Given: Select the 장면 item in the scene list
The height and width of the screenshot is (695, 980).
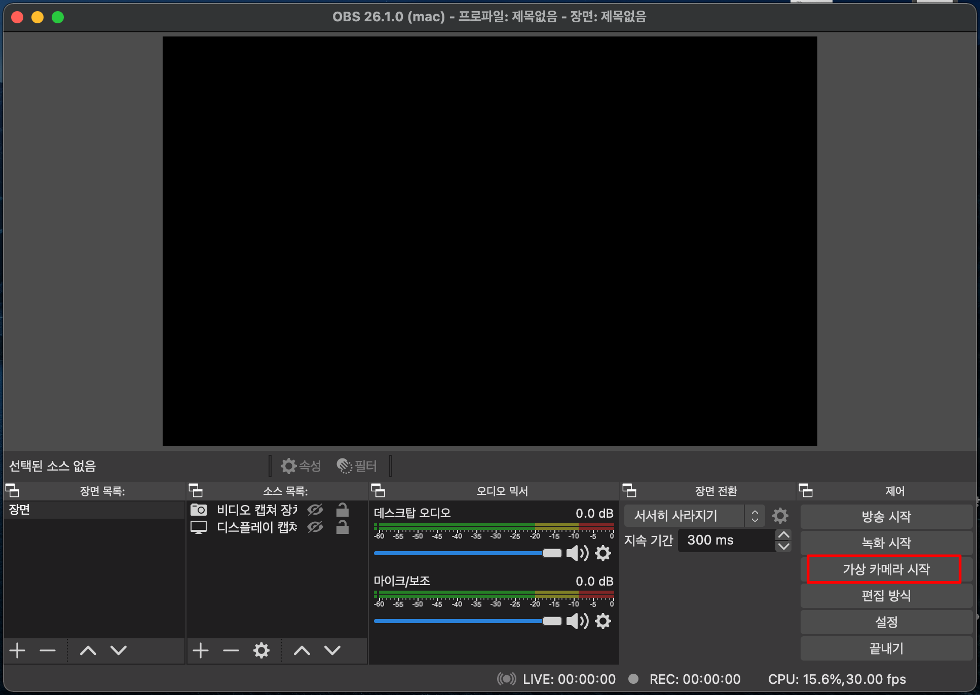Looking at the screenshot, I should click(x=94, y=510).
